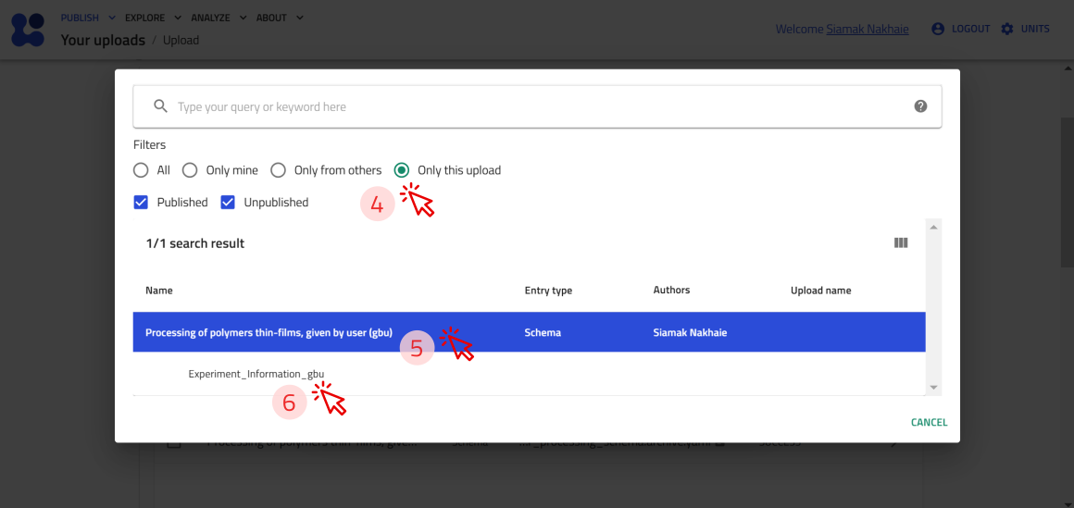1074x508 pixels.
Task: Click the gear icon beside UNITS
Action: (1007, 29)
